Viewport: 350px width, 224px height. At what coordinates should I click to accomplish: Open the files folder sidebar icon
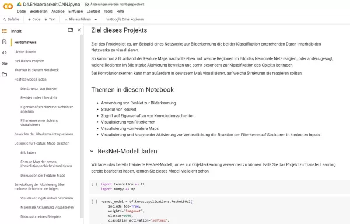[5, 75]
